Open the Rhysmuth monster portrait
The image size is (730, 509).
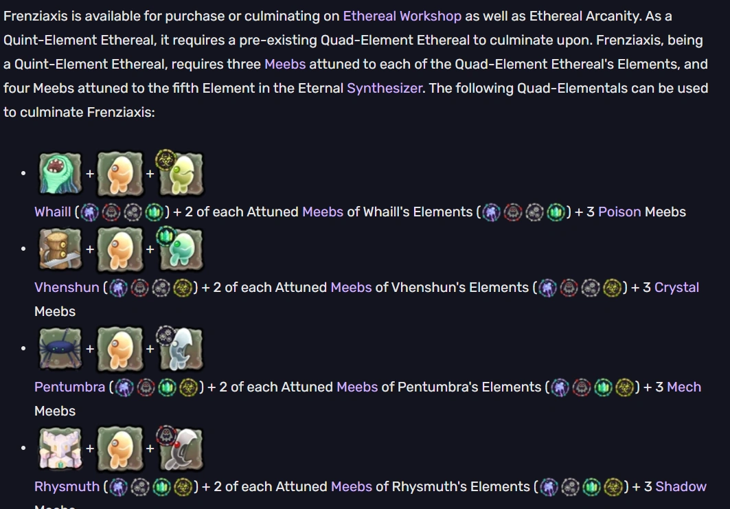pyautogui.click(x=60, y=449)
